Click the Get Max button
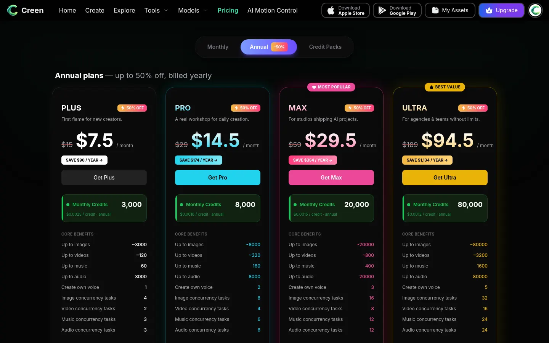Image resolution: width=549 pixels, height=343 pixels. (331, 178)
